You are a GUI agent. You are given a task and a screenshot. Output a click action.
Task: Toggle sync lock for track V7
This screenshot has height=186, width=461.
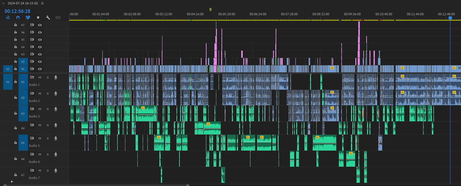point(32,25)
